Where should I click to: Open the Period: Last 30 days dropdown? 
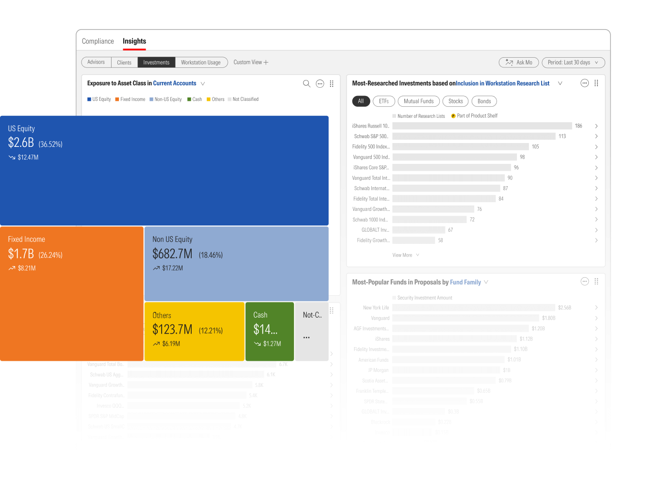[x=573, y=63]
